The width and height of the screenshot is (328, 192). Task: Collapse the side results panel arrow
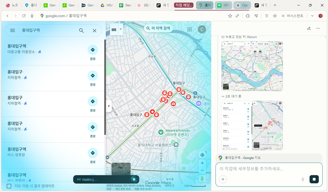tap(109, 106)
